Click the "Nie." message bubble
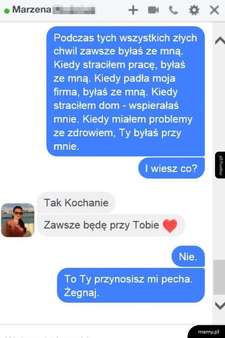225x338 pixels. 188,256
